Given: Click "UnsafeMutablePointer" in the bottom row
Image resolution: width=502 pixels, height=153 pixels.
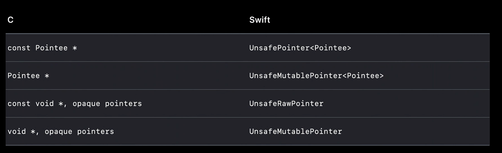Looking at the screenshot, I should (295, 132).
